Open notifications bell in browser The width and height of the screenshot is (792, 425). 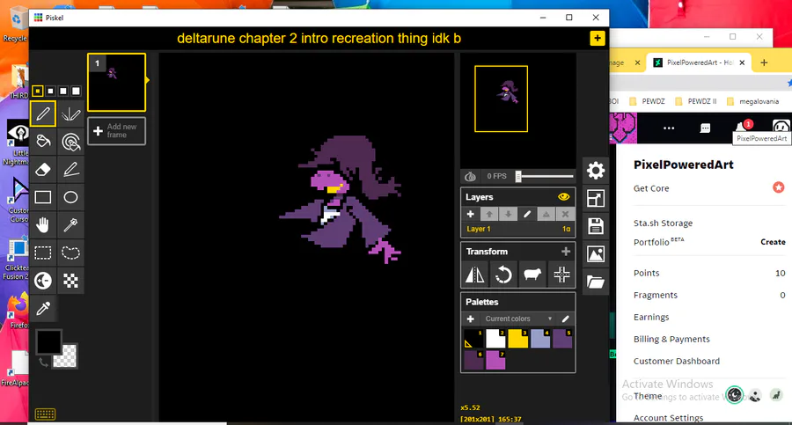click(x=743, y=127)
